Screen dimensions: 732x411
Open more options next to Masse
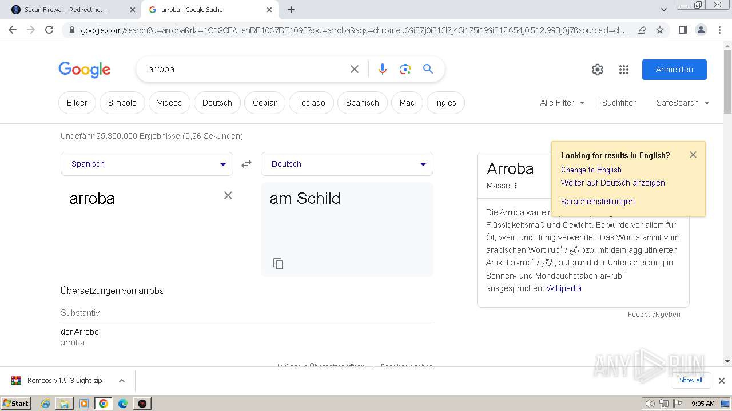coord(516,186)
